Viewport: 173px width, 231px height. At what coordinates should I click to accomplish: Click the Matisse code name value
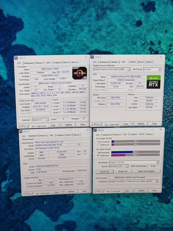pyautogui.click(x=41, y=73)
